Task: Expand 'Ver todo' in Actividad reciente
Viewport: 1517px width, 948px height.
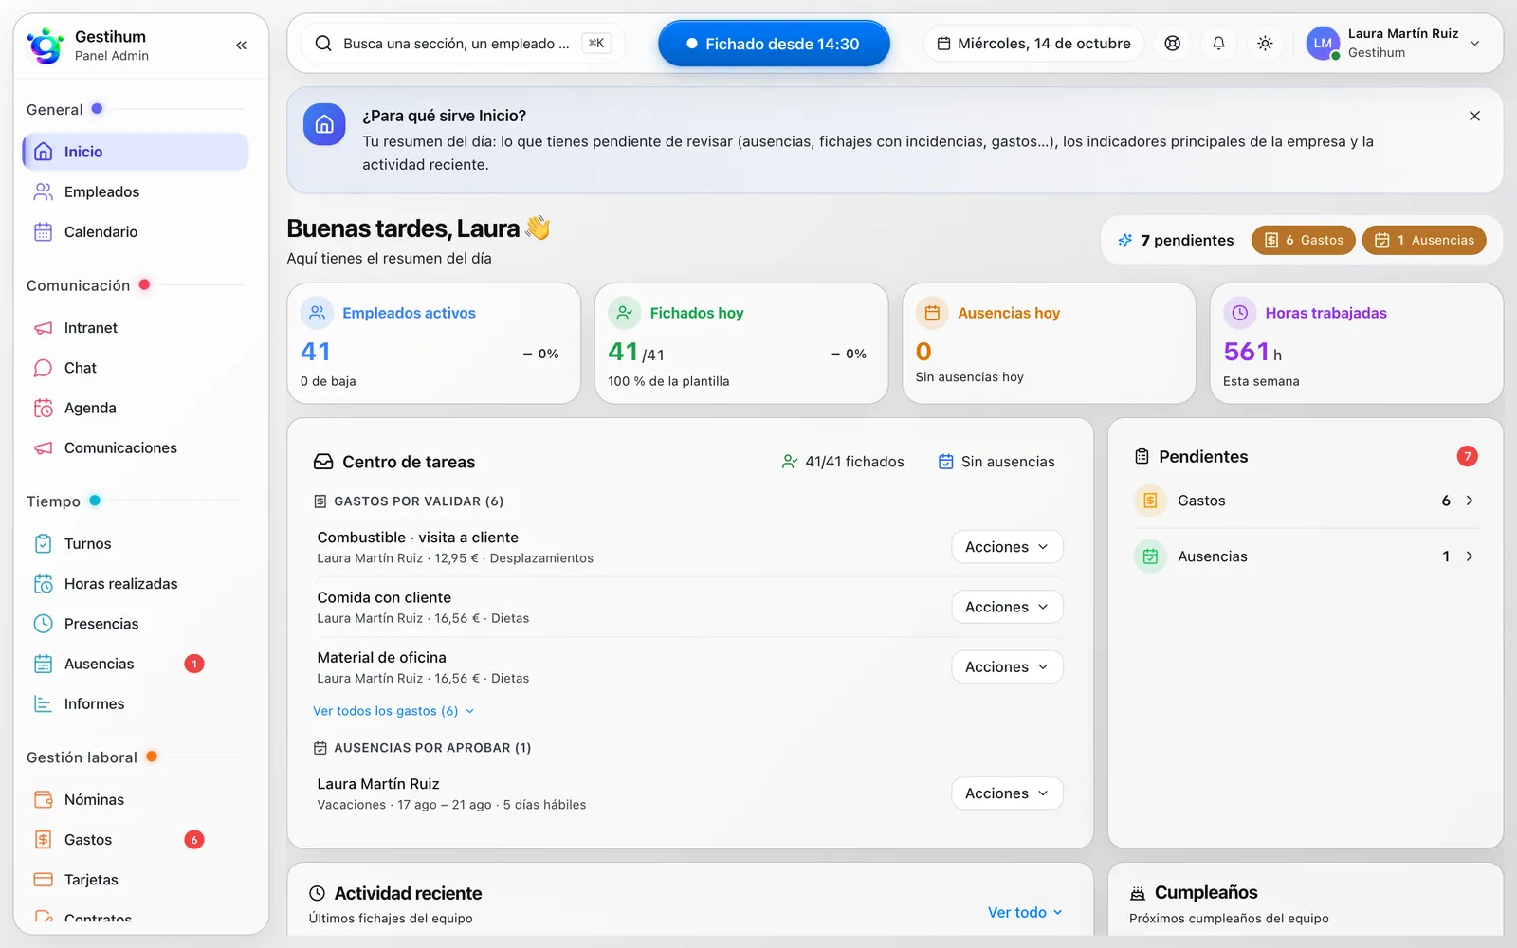Action: [1025, 912]
